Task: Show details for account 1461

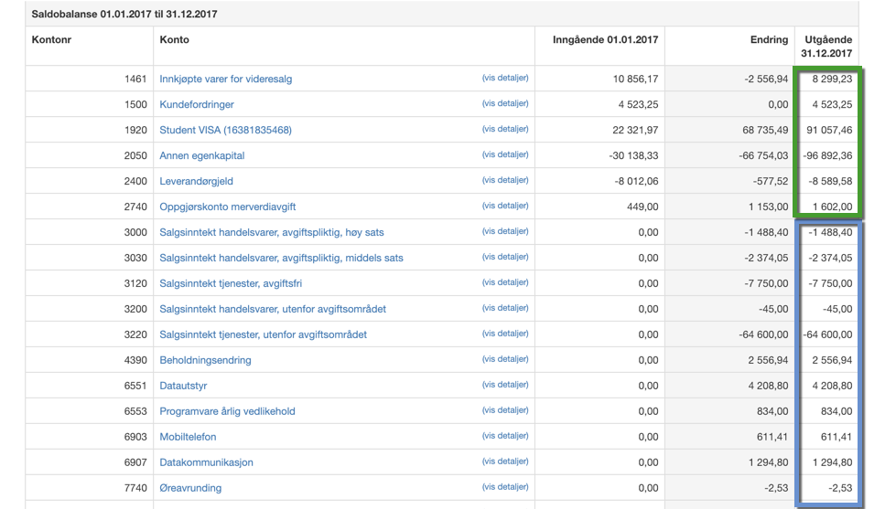Action: click(505, 78)
